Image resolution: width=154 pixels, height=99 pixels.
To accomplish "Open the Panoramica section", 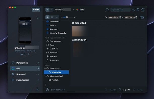I will pyautogui.click(x=25, y=63).
